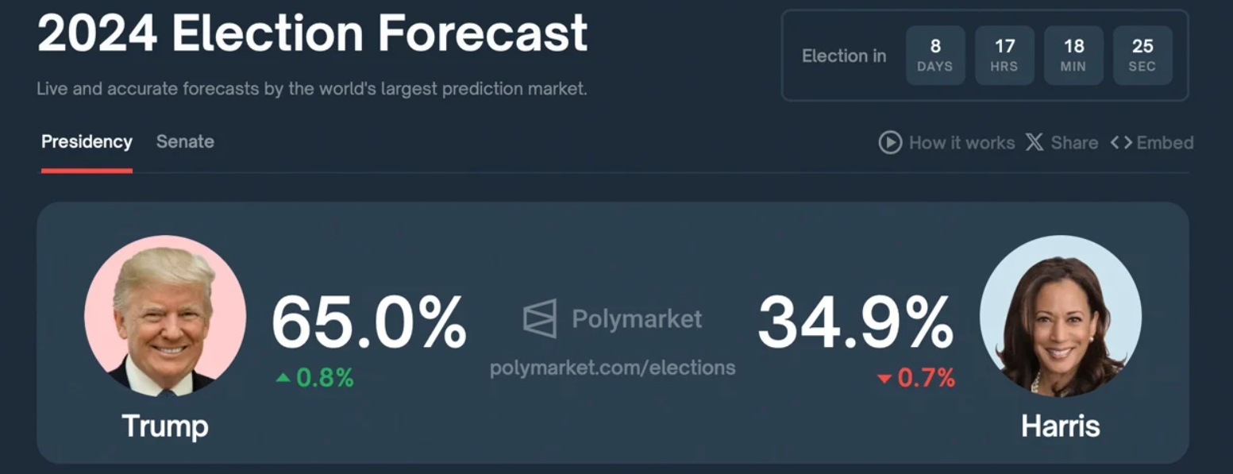Click the Polymarket logo icon
The image size is (1233, 474).
[540, 319]
